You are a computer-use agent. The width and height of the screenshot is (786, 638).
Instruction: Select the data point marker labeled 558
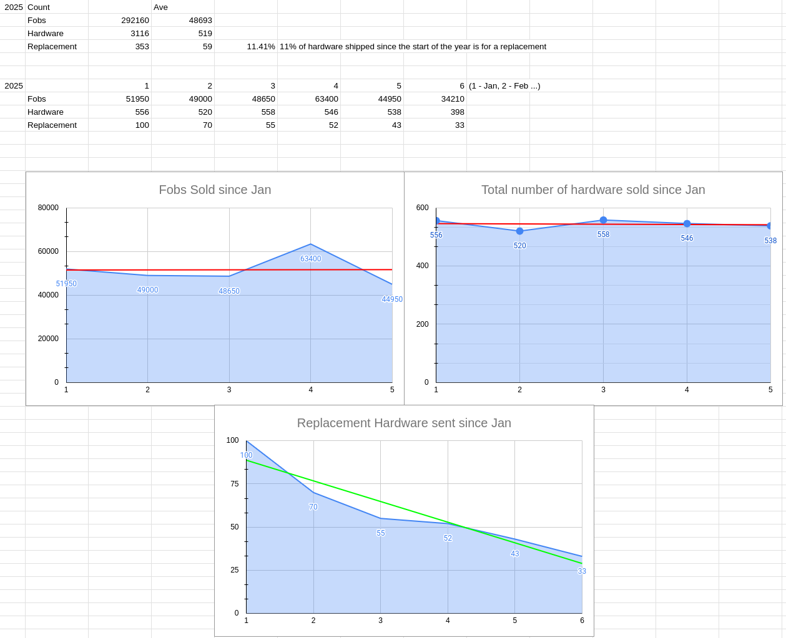[603, 220]
